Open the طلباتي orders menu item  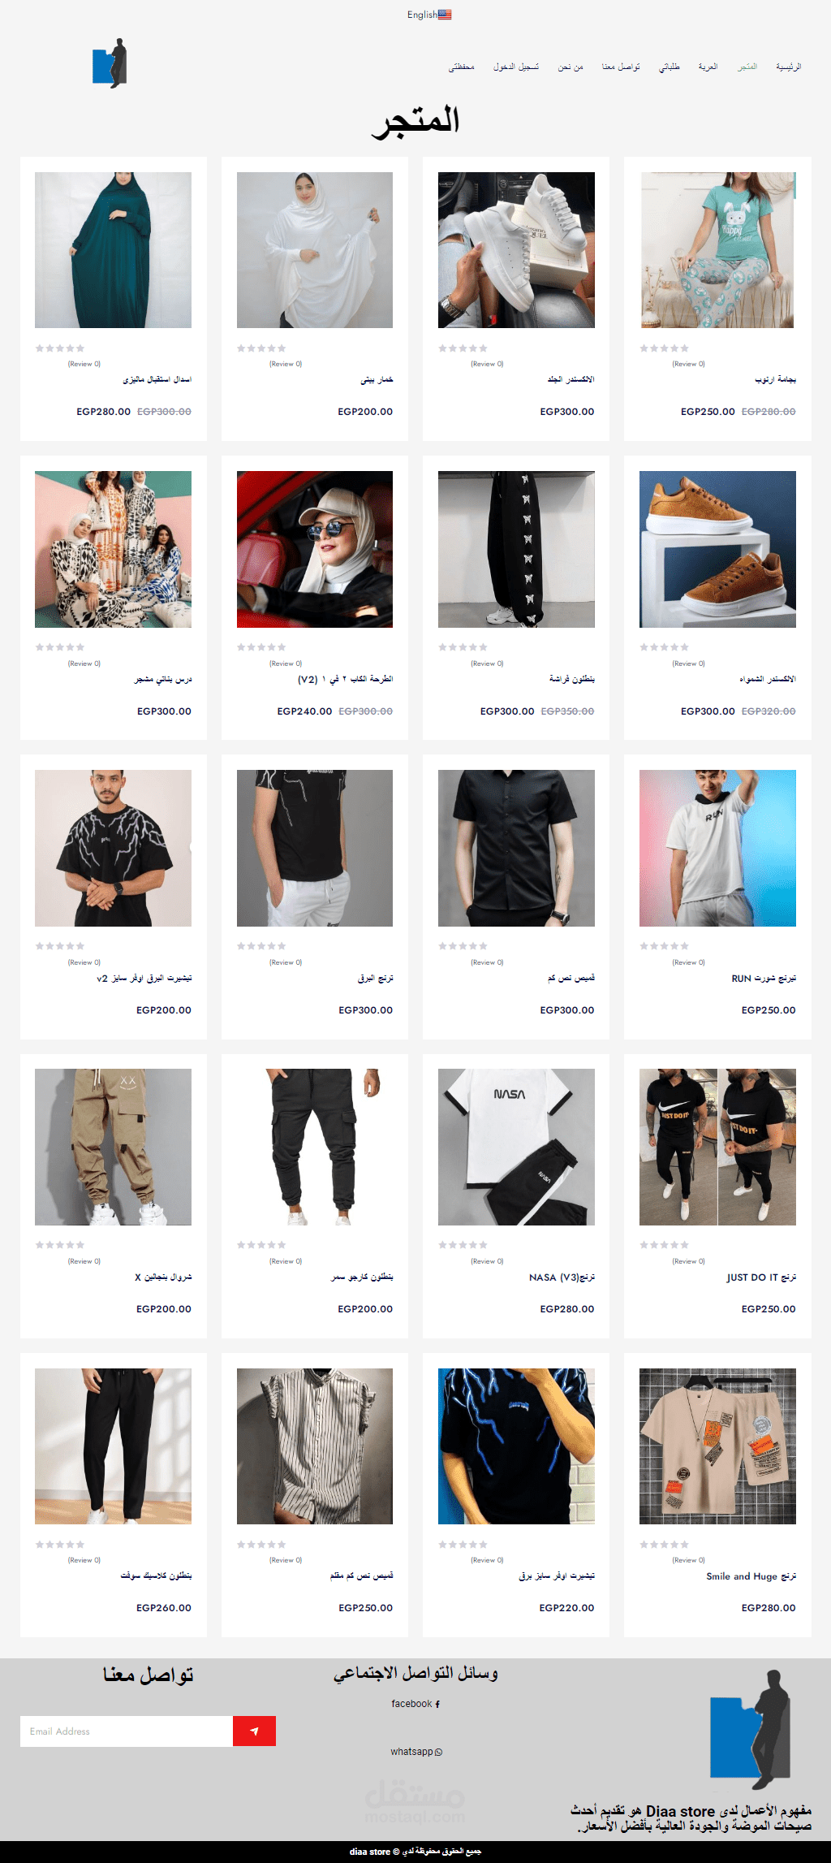tap(670, 67)
